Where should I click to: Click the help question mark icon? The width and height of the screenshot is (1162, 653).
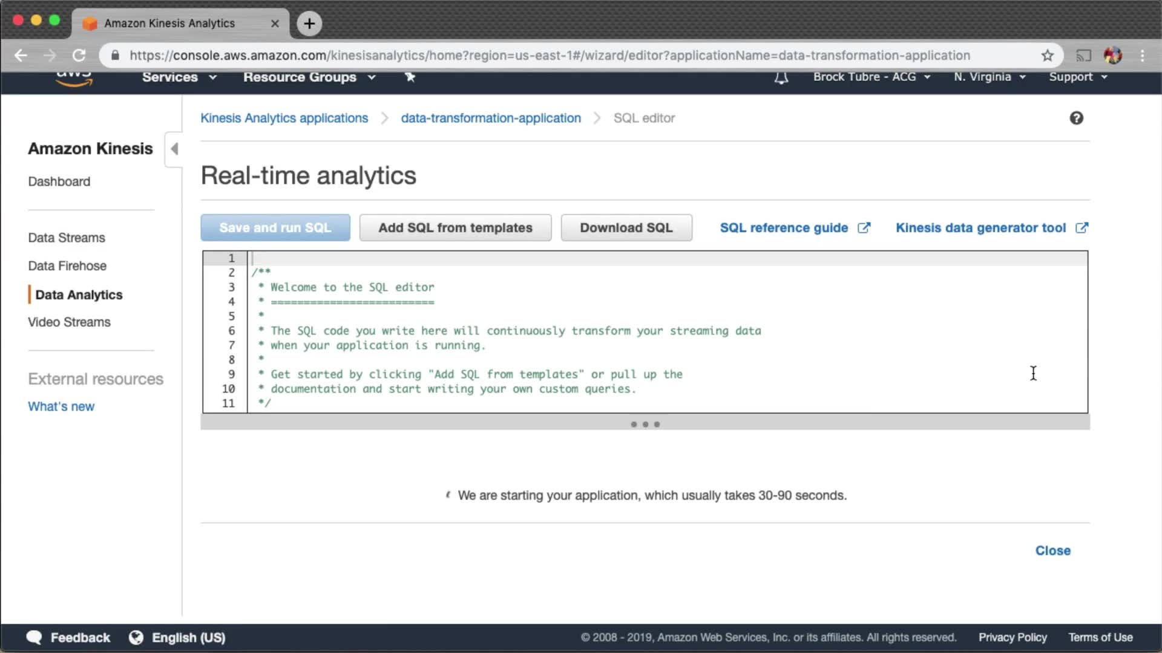[x=1076, y=118]
